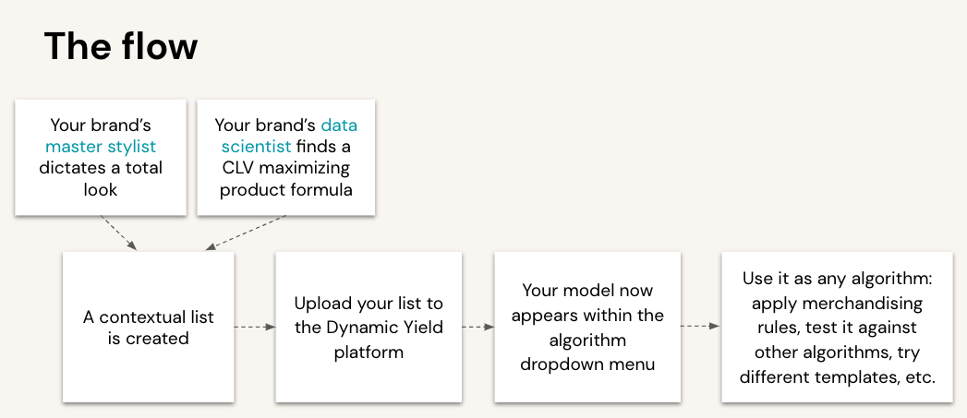Click 'different templates, etc.' text line

(x=837, y=376)
